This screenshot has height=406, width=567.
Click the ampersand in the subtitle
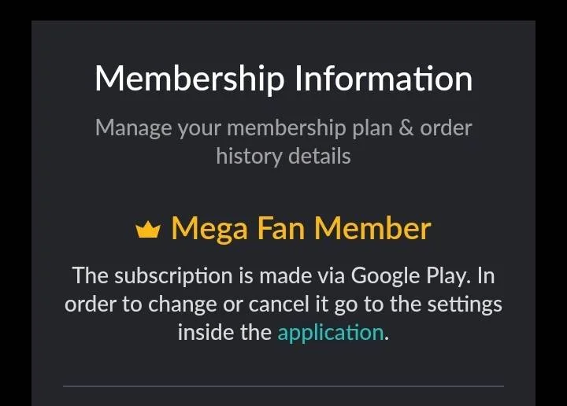pyautogui.click(x=406, y=128)
